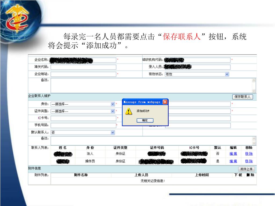Click scrollbar of contact 备注 text area
The width and height of the screenshot is (275, 206).
pyautogui.click(x=254, y=141)
